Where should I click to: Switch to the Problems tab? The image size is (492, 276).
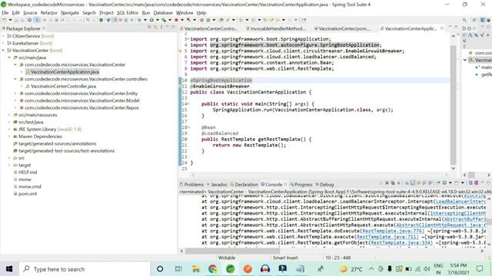[x=191, y=185]
